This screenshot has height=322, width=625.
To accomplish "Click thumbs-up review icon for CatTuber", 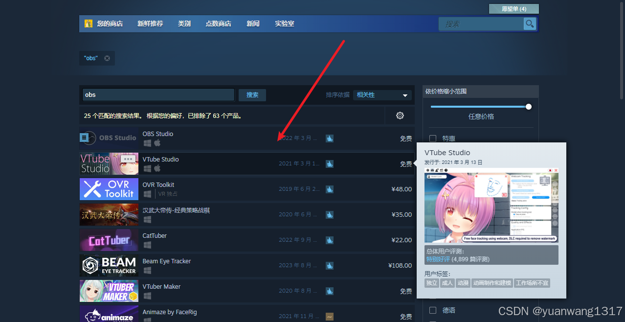I will 330,240.
